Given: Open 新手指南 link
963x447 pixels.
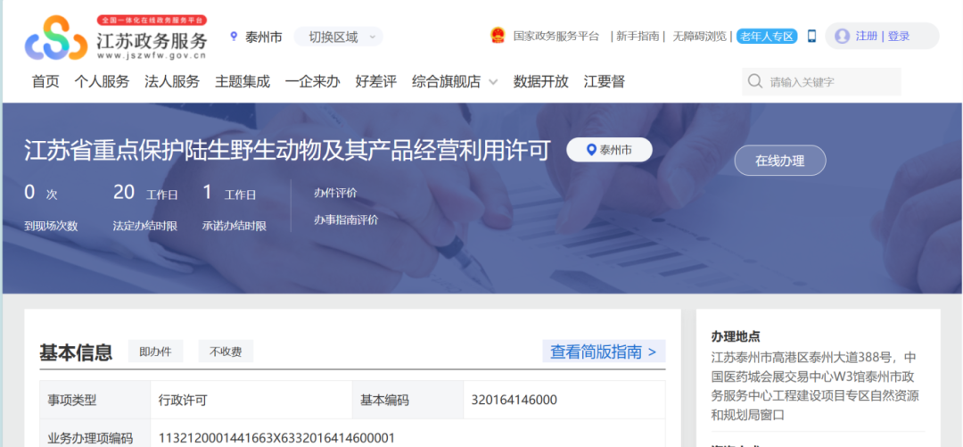Looking at the screenshot, I should [638, 37].
